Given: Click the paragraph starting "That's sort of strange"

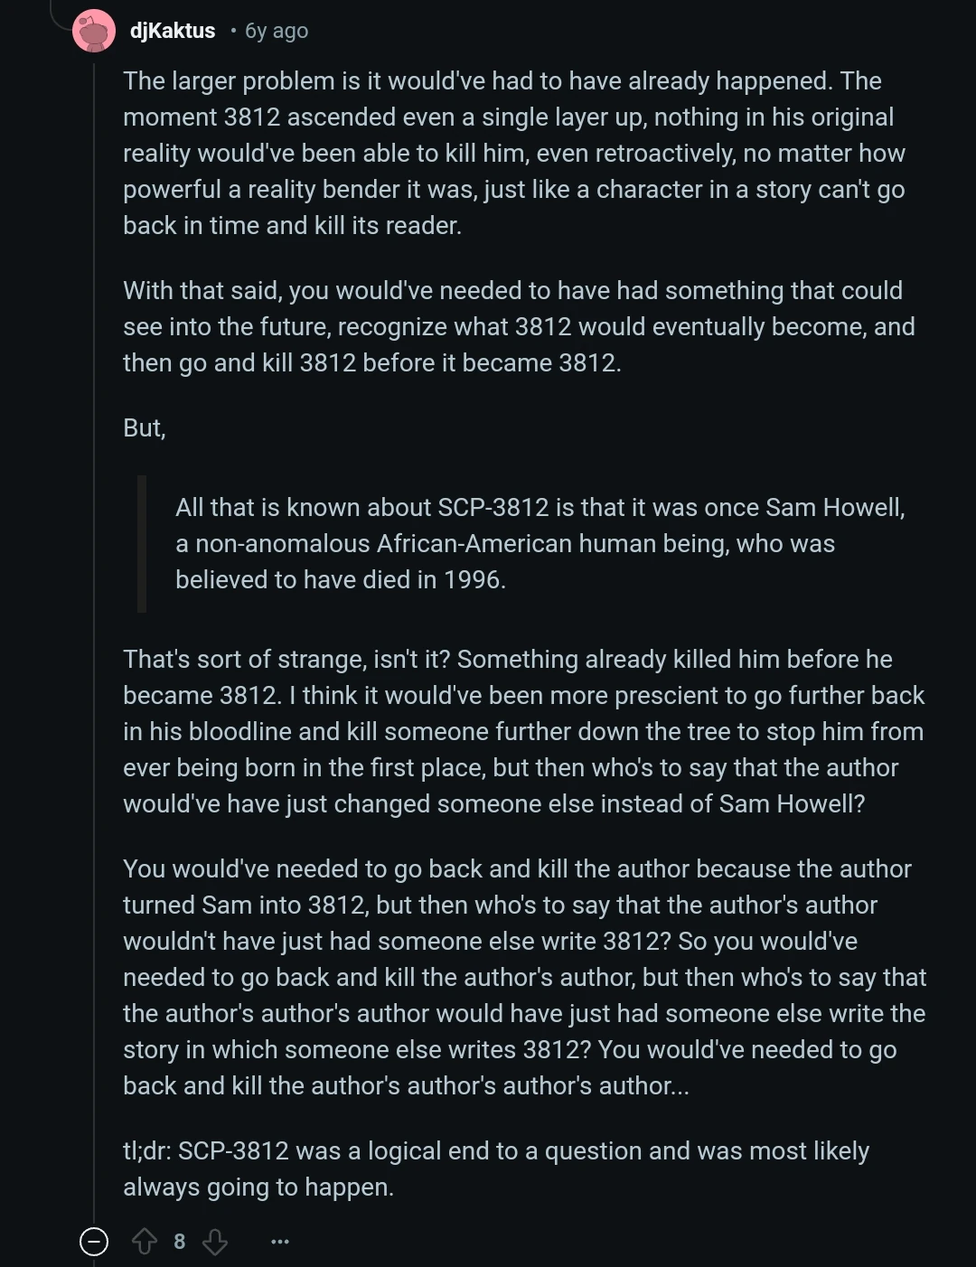Looking at the screenshot, I should tap(524, 731).
